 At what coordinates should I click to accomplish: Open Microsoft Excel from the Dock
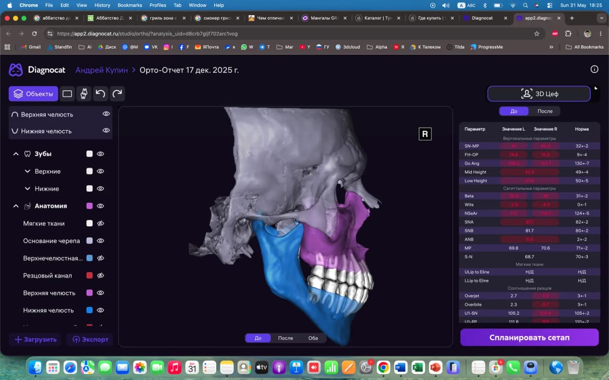point(418,367)
